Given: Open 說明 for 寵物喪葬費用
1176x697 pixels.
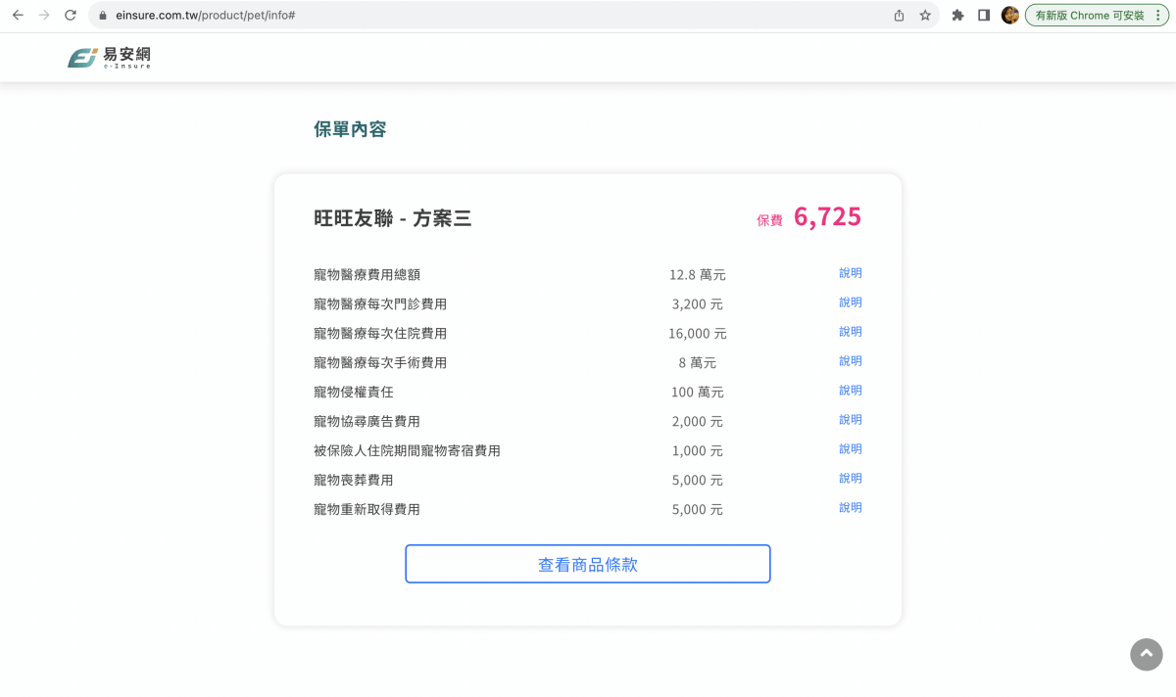Looking at the screenshot, I should [850, 479].
